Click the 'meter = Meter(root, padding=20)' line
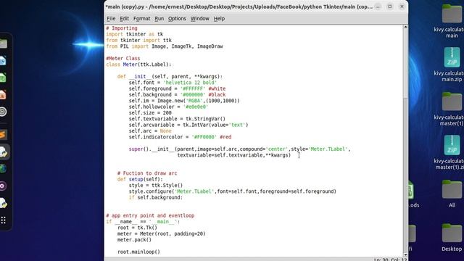 point(161,233)
